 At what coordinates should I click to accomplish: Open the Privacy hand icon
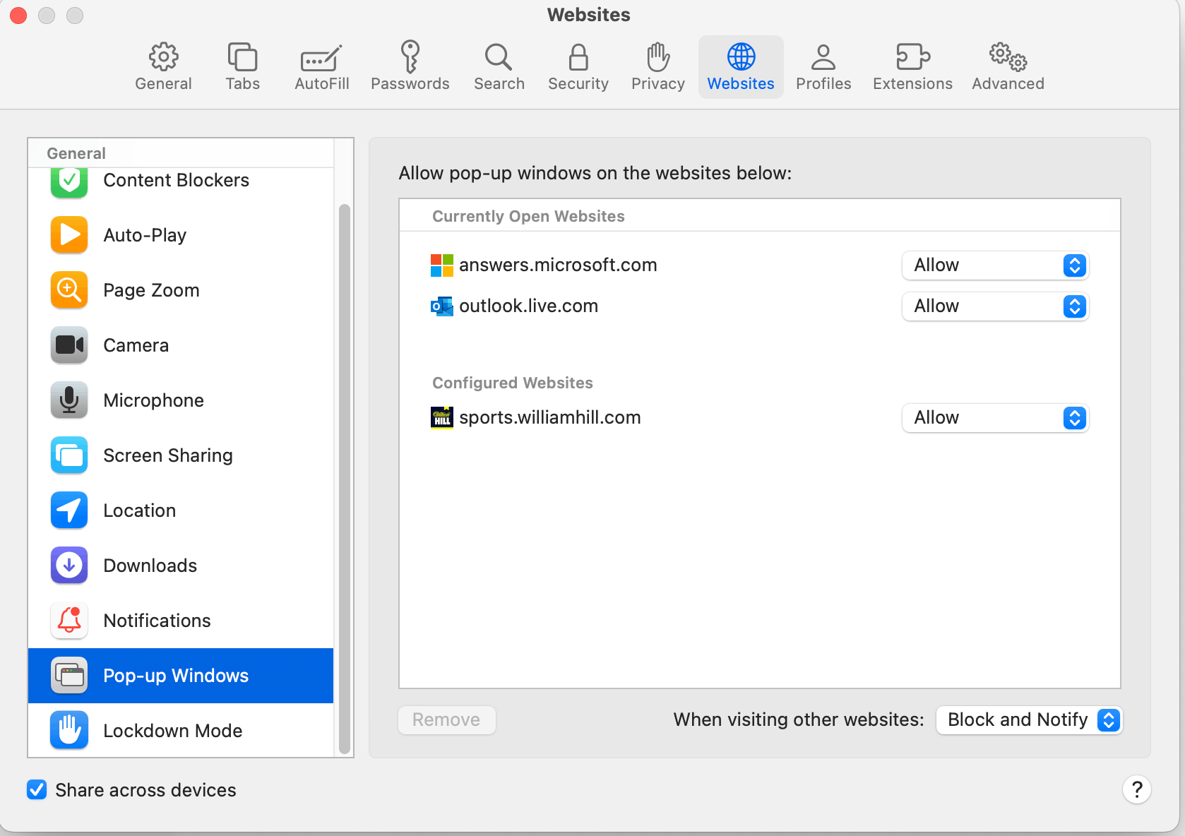[x=657, y=57]
